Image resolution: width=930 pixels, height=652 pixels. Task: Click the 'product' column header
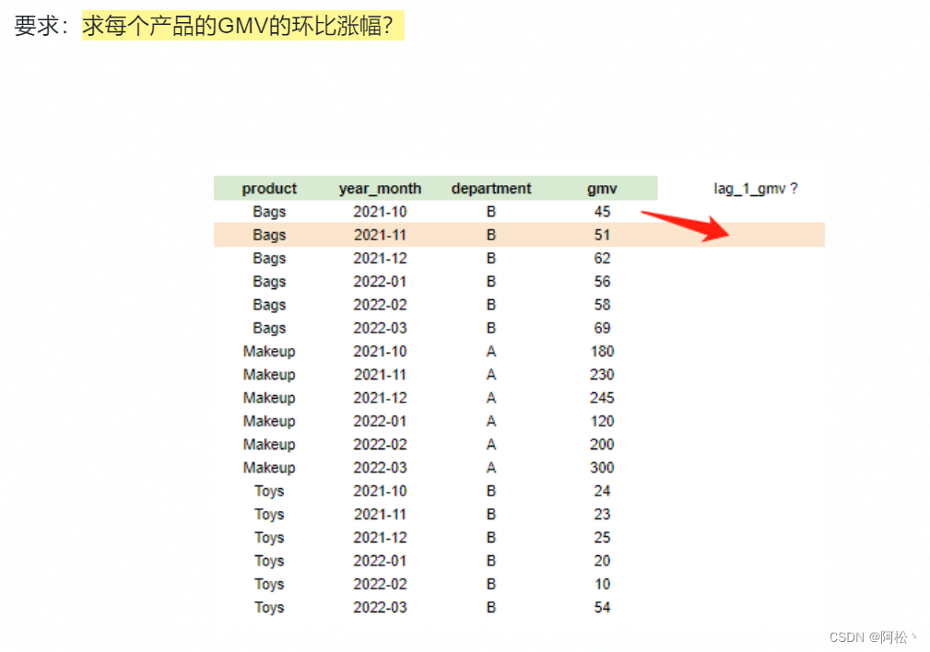[x=269, y=189]
